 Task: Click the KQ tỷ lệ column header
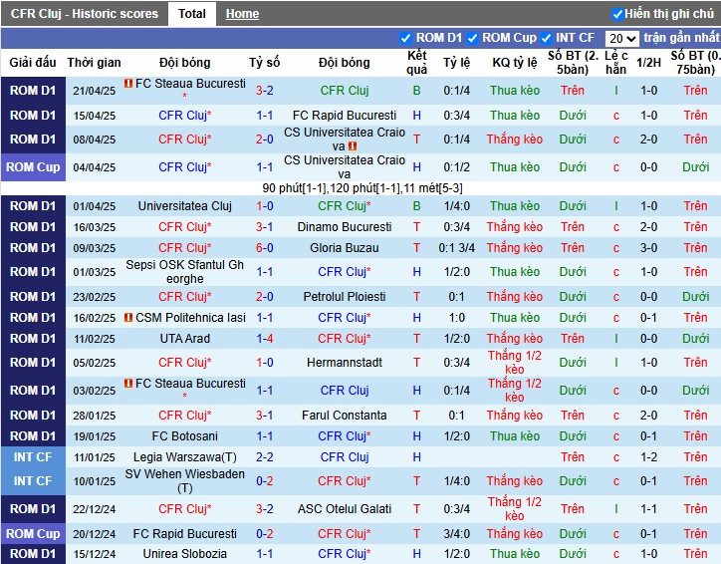click(x=515, y=63)
